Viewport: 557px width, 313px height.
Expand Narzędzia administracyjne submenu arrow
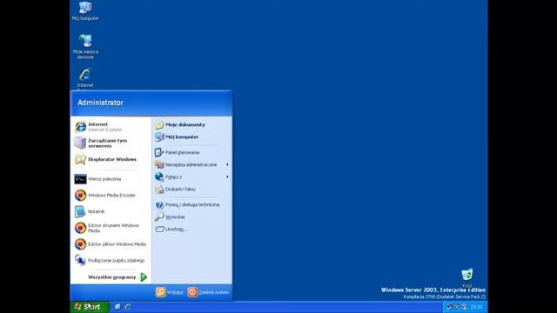pos(227,164)
